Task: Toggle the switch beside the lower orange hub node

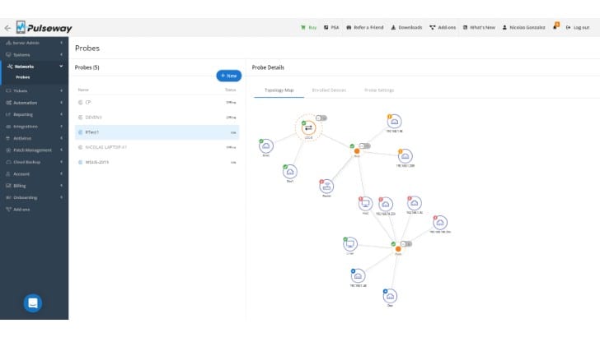Action: (406, 244)
